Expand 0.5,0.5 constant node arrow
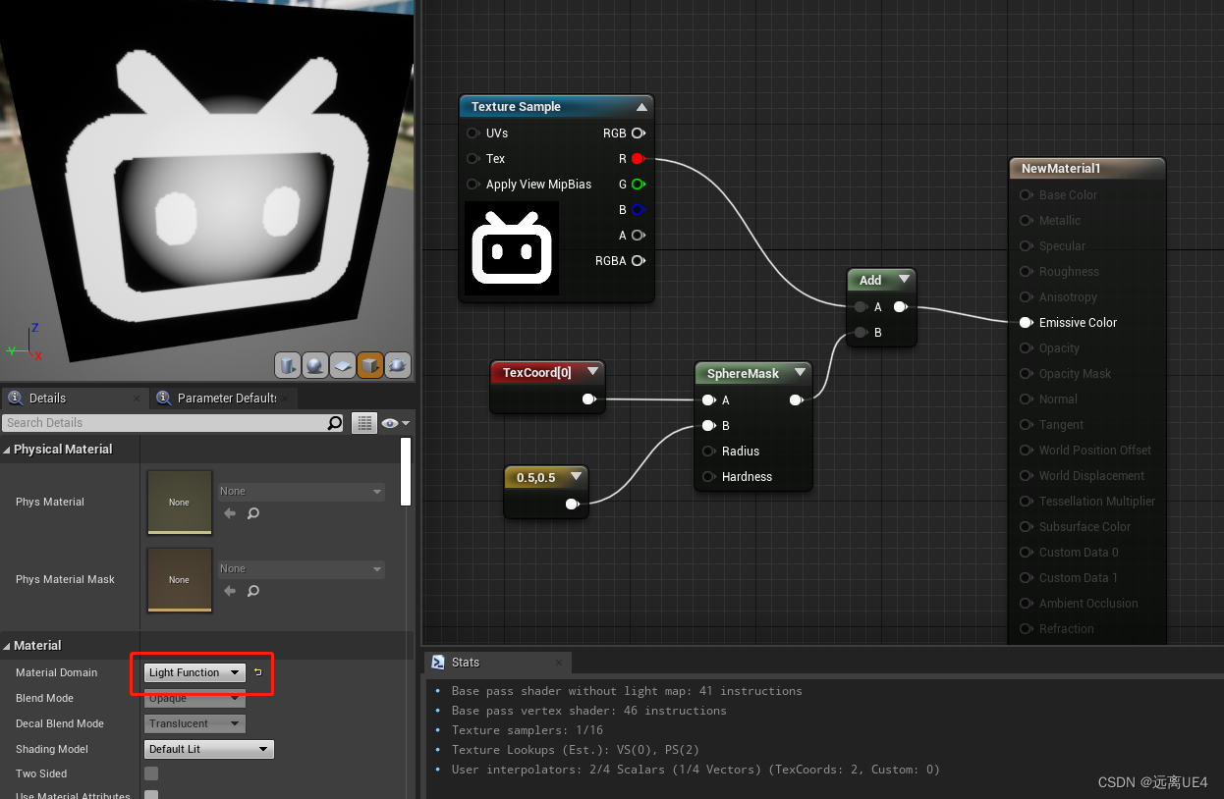The width and height of the screenshot is (1224, 799). 576,477
